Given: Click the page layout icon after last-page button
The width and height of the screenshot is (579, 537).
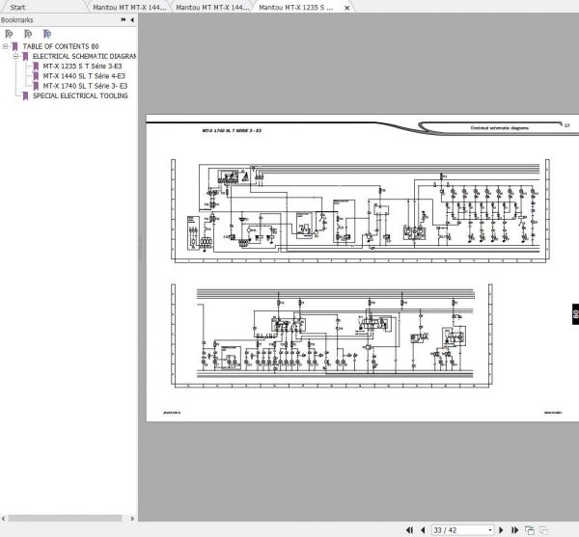Looking at the screenshot, I should coord(530,530).
